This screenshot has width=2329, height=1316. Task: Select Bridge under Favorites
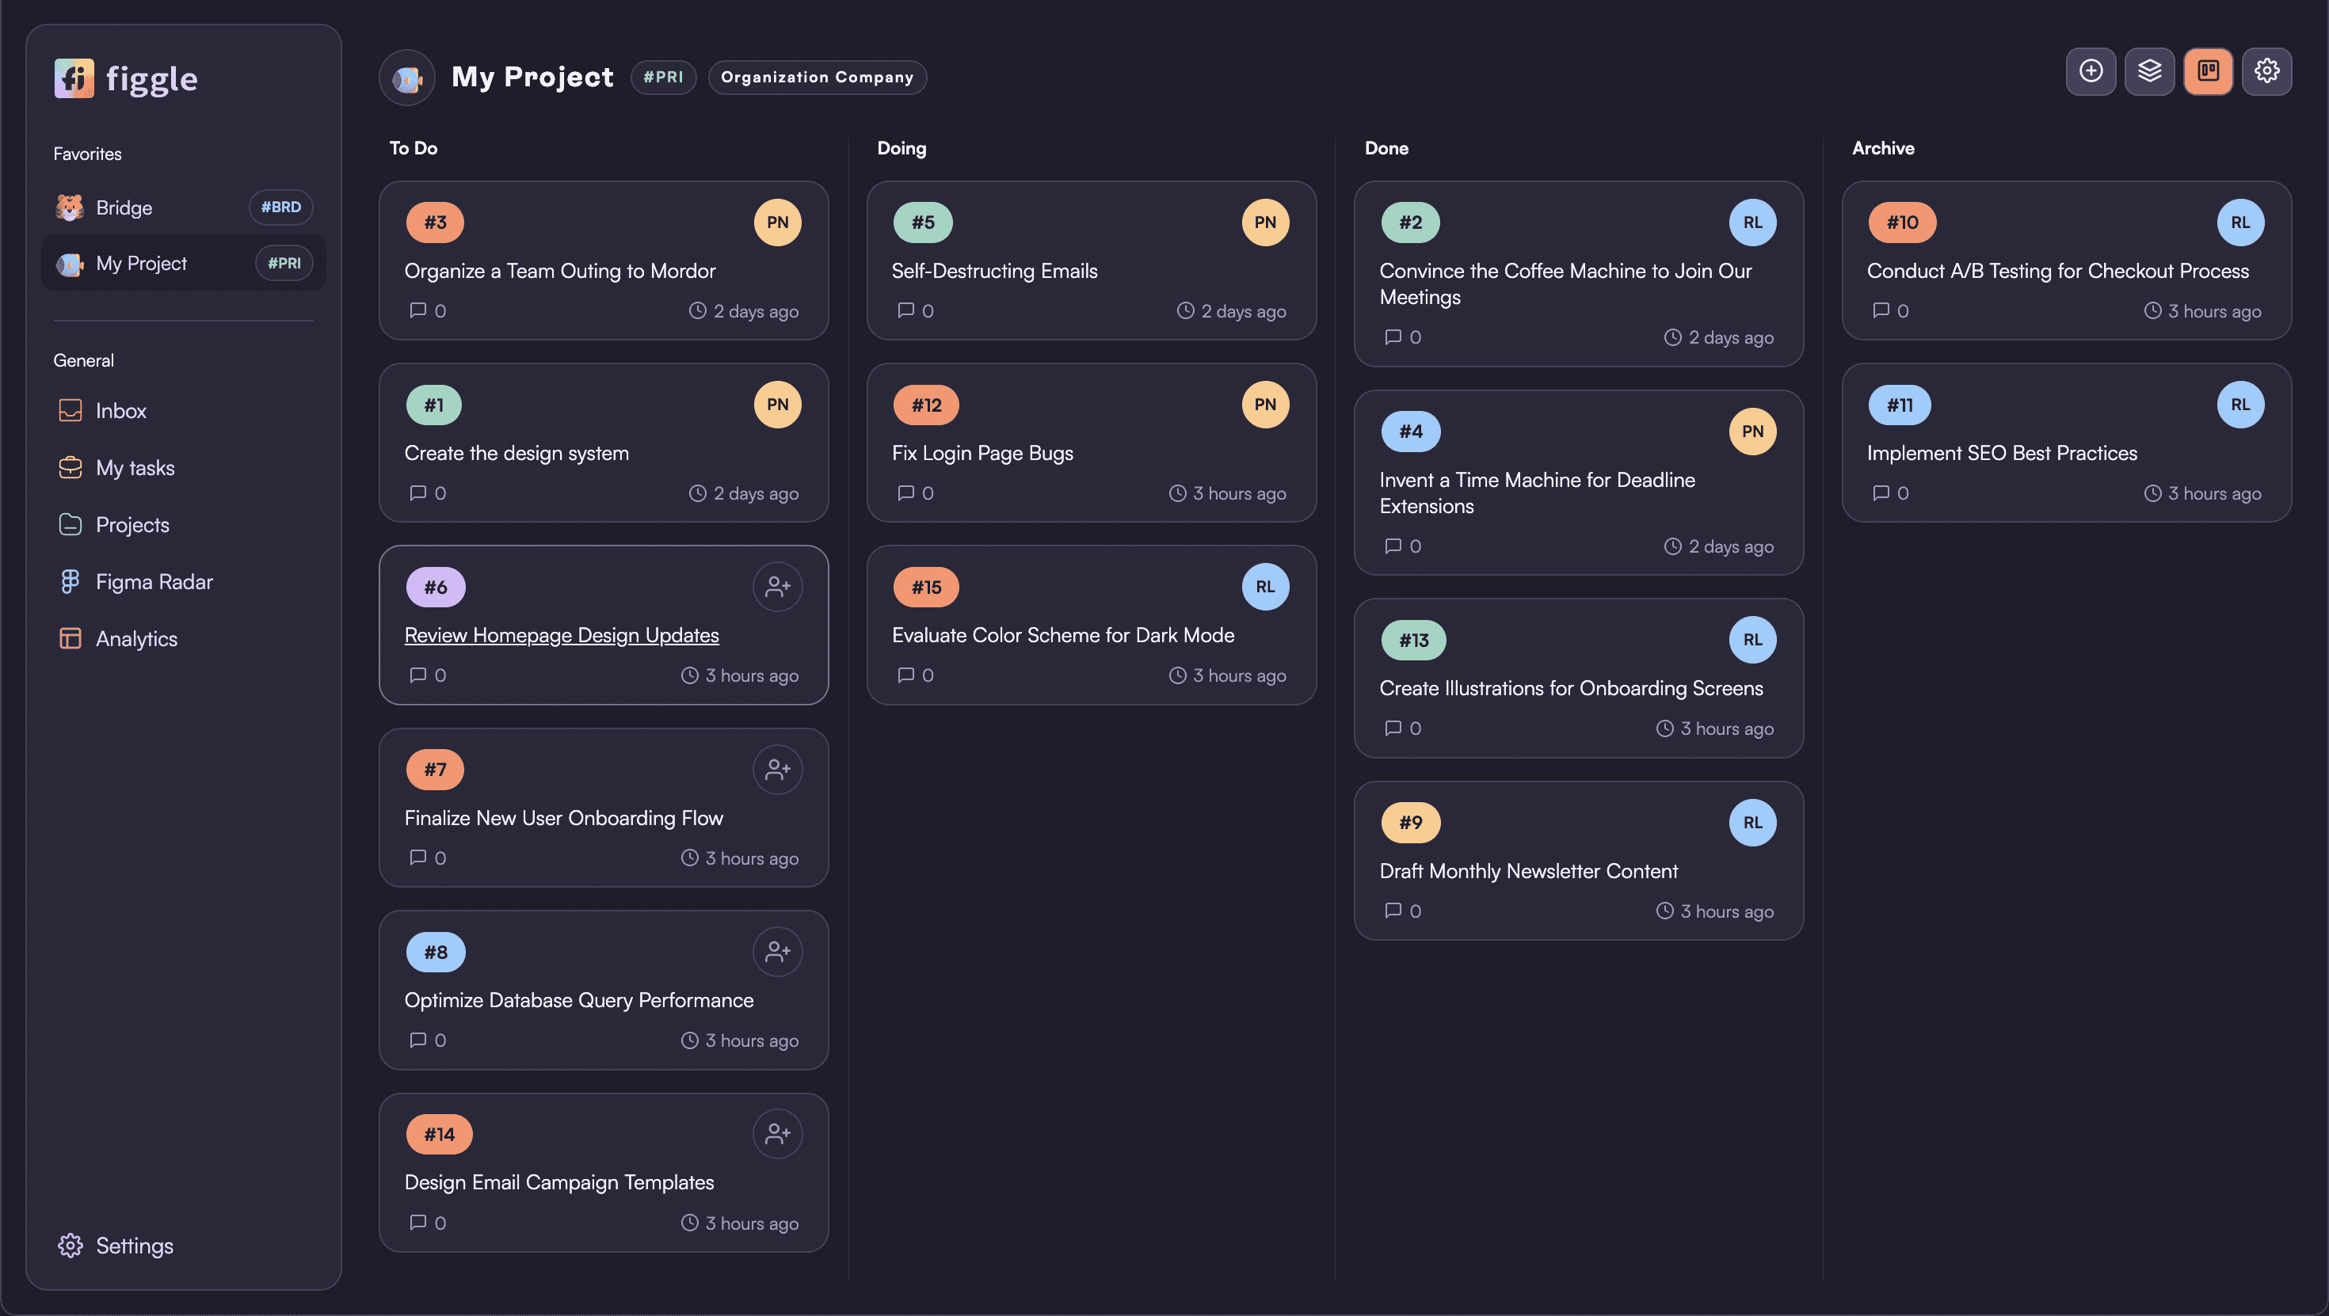124,207
